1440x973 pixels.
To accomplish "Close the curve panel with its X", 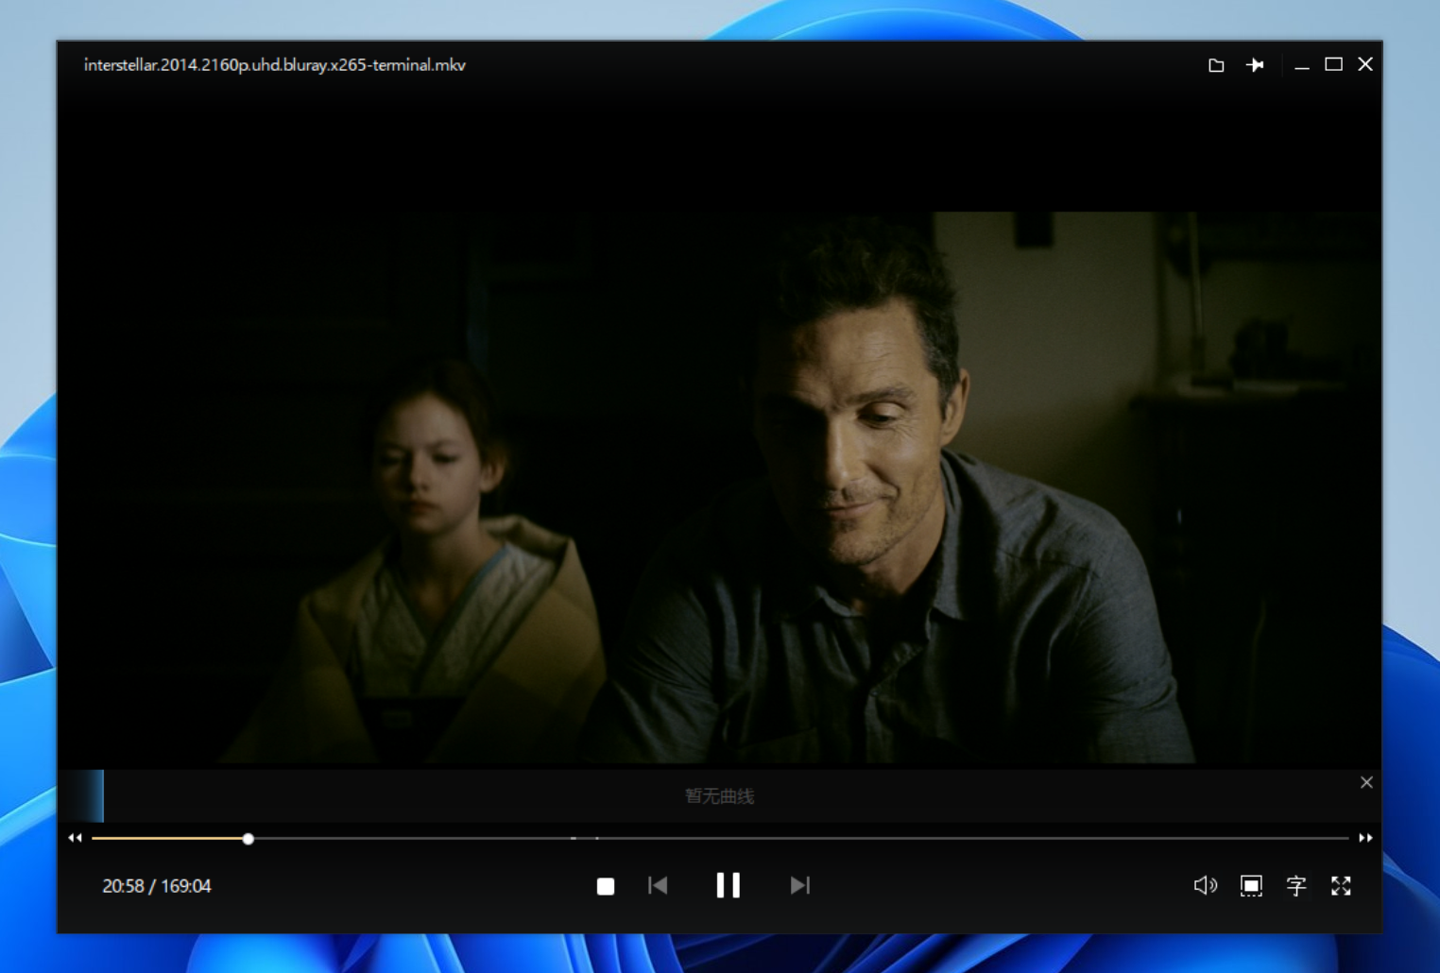I will click(x=1366, y=782).
